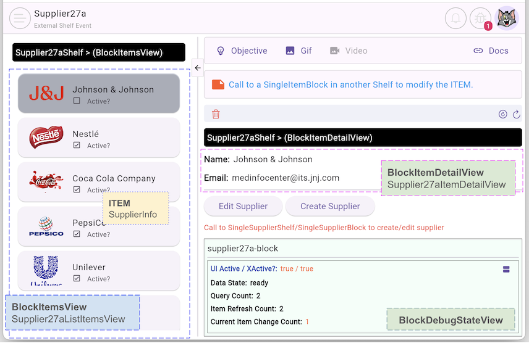Toggle Active checkbox for Johnson & Johnson
This screenshot has height=343, width=529.
pos(77,101)
